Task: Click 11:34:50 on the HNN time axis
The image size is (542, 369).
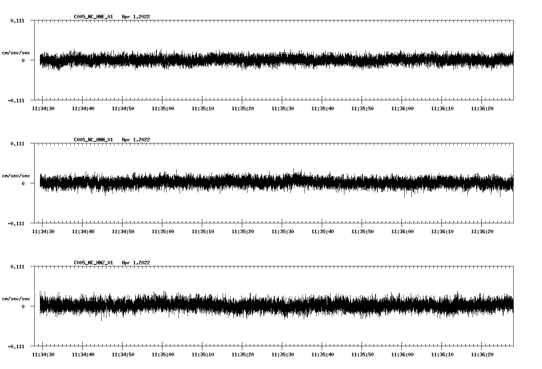Action: tap(123, 232)
